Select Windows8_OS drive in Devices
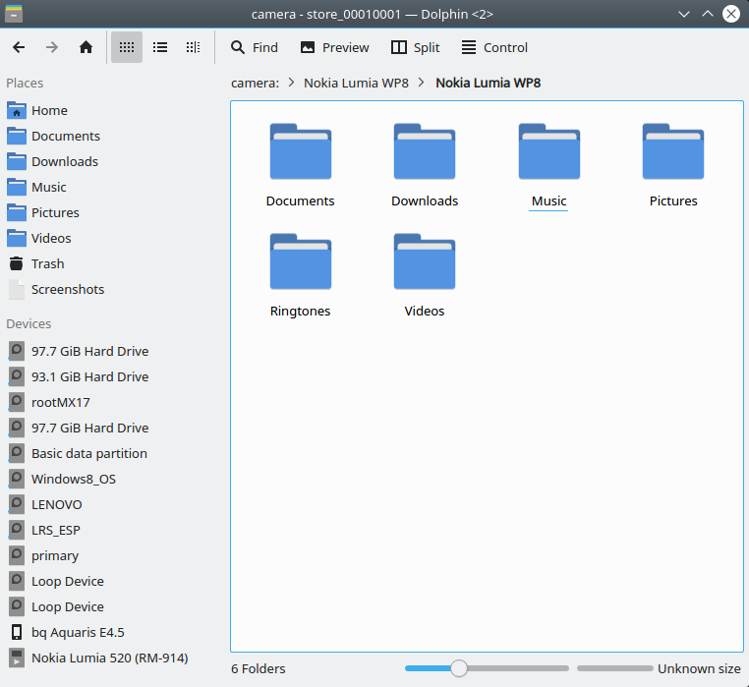The height and width of the screenshot is (687, 749). [x=74, y=479]
